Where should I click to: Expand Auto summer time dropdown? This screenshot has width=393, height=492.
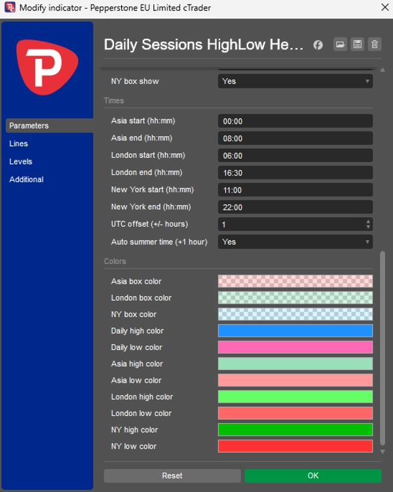point(295,242)
